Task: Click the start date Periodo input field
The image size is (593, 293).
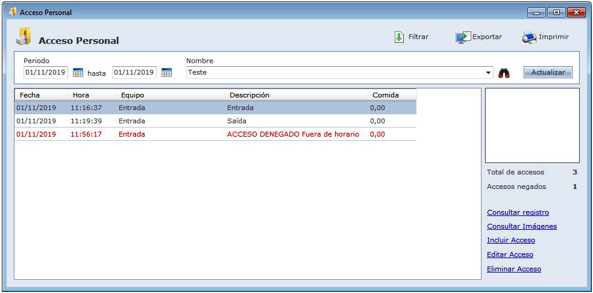Action: [46, 72]
